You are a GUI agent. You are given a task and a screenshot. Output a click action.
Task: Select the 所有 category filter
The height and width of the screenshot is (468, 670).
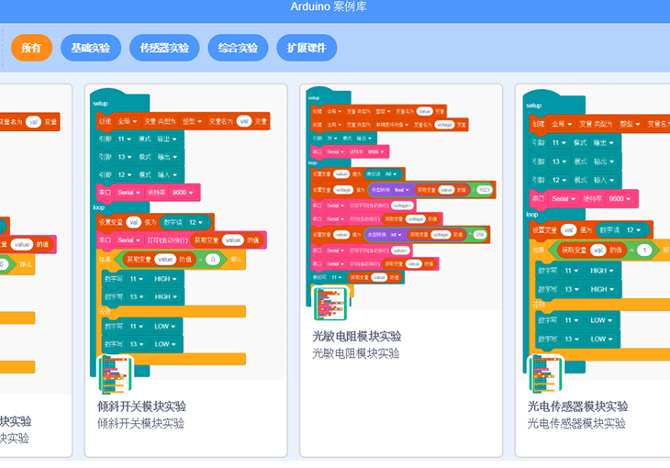pyautogui.click(x=31, y=48)
